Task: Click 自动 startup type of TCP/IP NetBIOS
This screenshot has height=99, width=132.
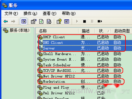Action: pyautogui.click(x=117, y=70)
